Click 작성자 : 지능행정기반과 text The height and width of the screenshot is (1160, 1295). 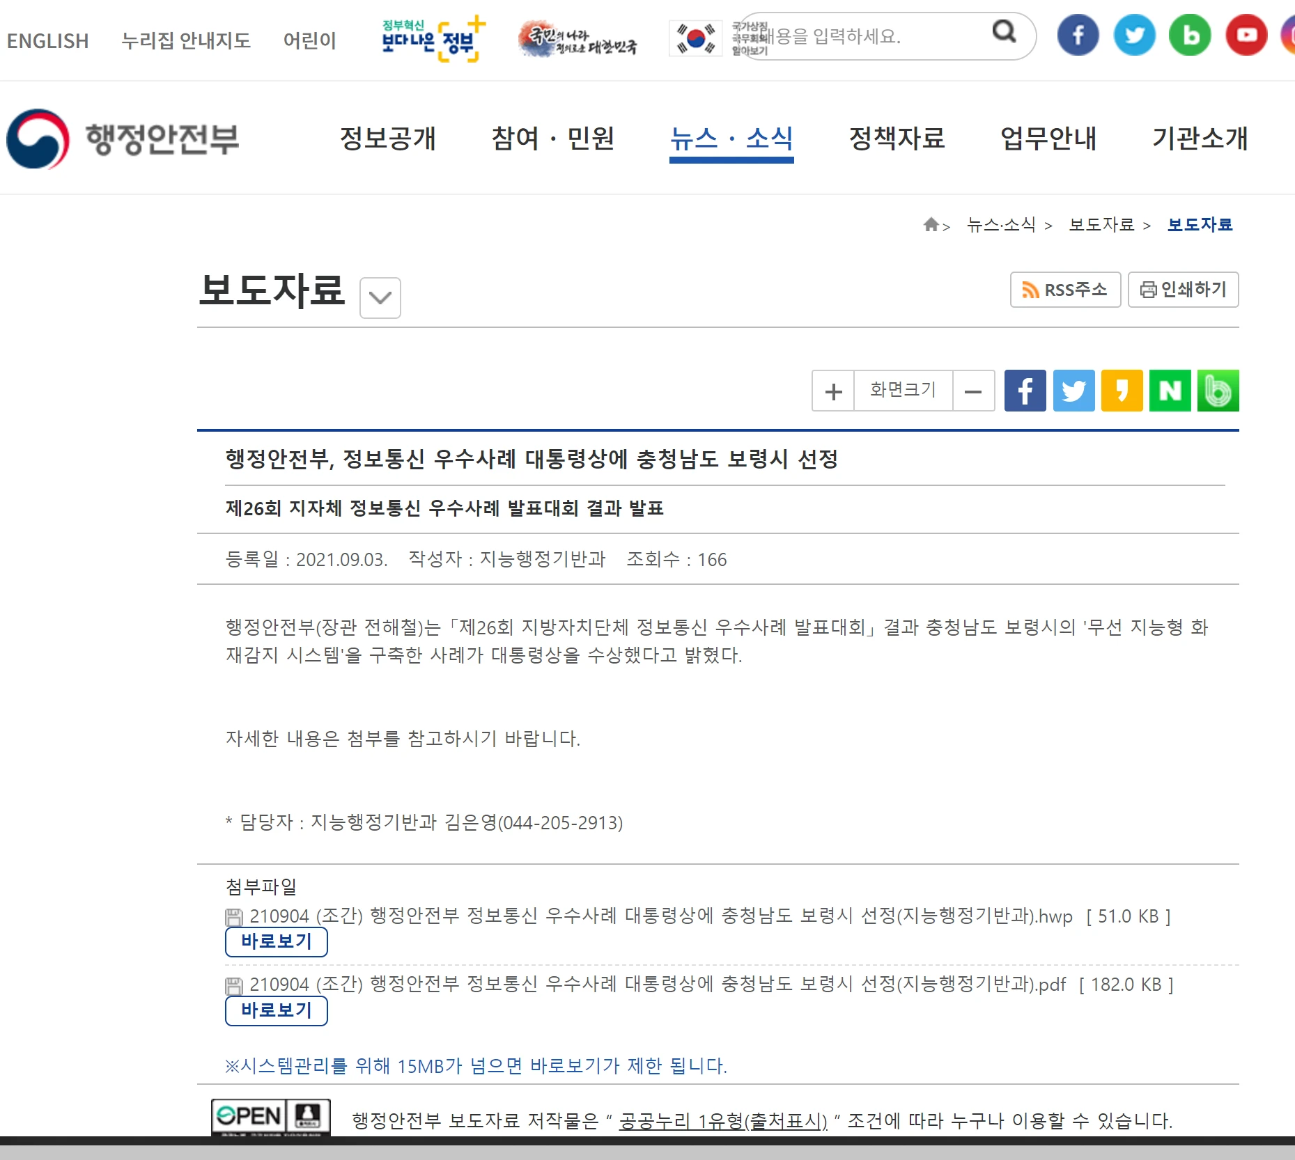pos(507,559)
